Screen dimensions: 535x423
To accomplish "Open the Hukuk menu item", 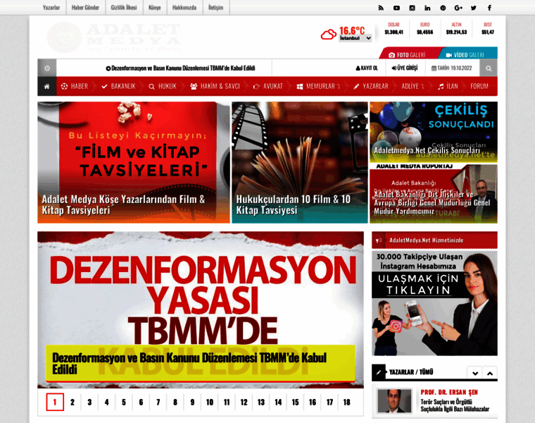I will (163, 87).
